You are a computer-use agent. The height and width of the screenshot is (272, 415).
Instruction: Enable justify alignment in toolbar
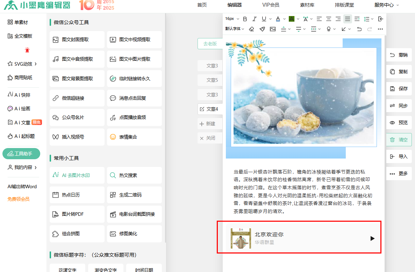tap(347, 19)
